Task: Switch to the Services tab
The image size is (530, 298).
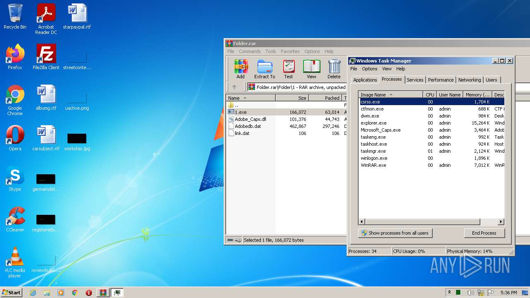Action: [x=415, y=80]
